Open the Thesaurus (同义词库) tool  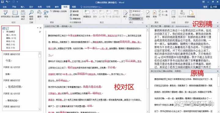[x=15, y=14]
